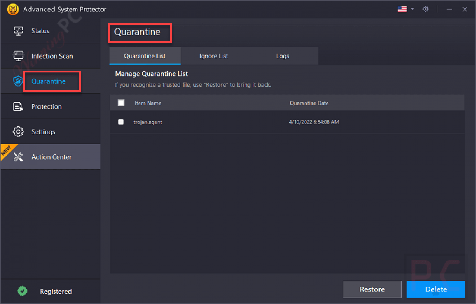This screenshot has width=476, height=304.
Task: Click the Action Center tools icon
Action: 18,157
